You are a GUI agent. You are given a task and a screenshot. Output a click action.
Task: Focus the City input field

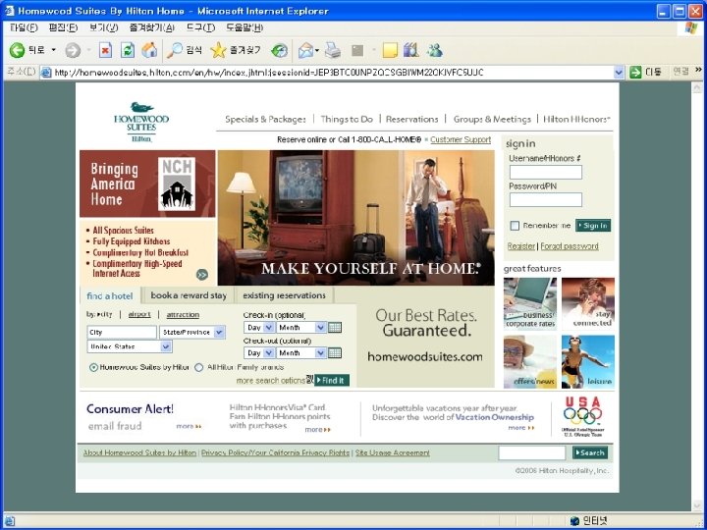point(122,332)
